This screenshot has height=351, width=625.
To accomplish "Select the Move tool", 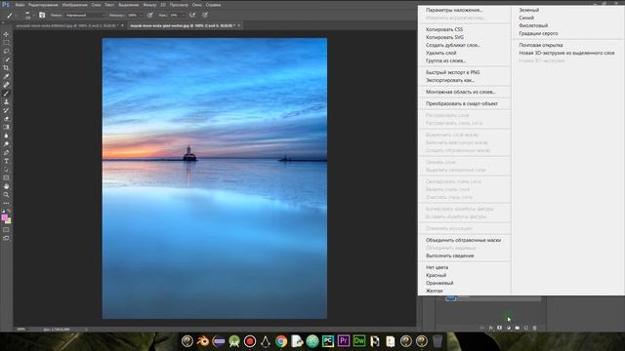I will (6, 34).
